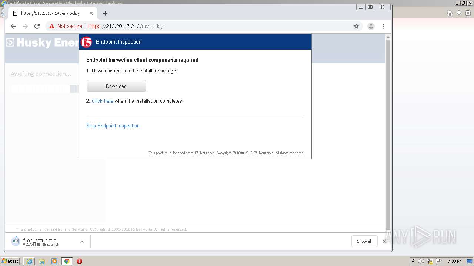
Task: Click Skip Endpoint inspection link
Action: tap(113, 126)
